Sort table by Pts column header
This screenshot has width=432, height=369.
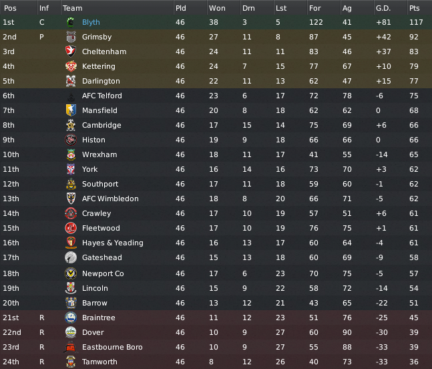point(415,8)
